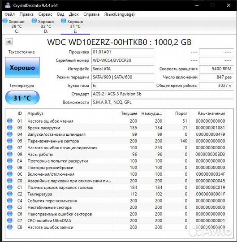This screenshot has width=237, height=242.
Task: Click status icon for Включения/отключения row
Action: tap(10, 174)
